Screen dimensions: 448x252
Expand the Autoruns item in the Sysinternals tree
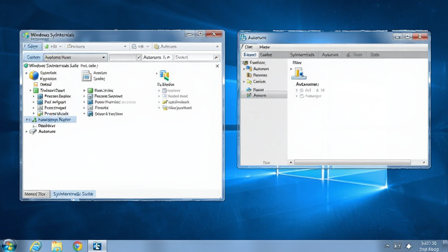(27, 132)
